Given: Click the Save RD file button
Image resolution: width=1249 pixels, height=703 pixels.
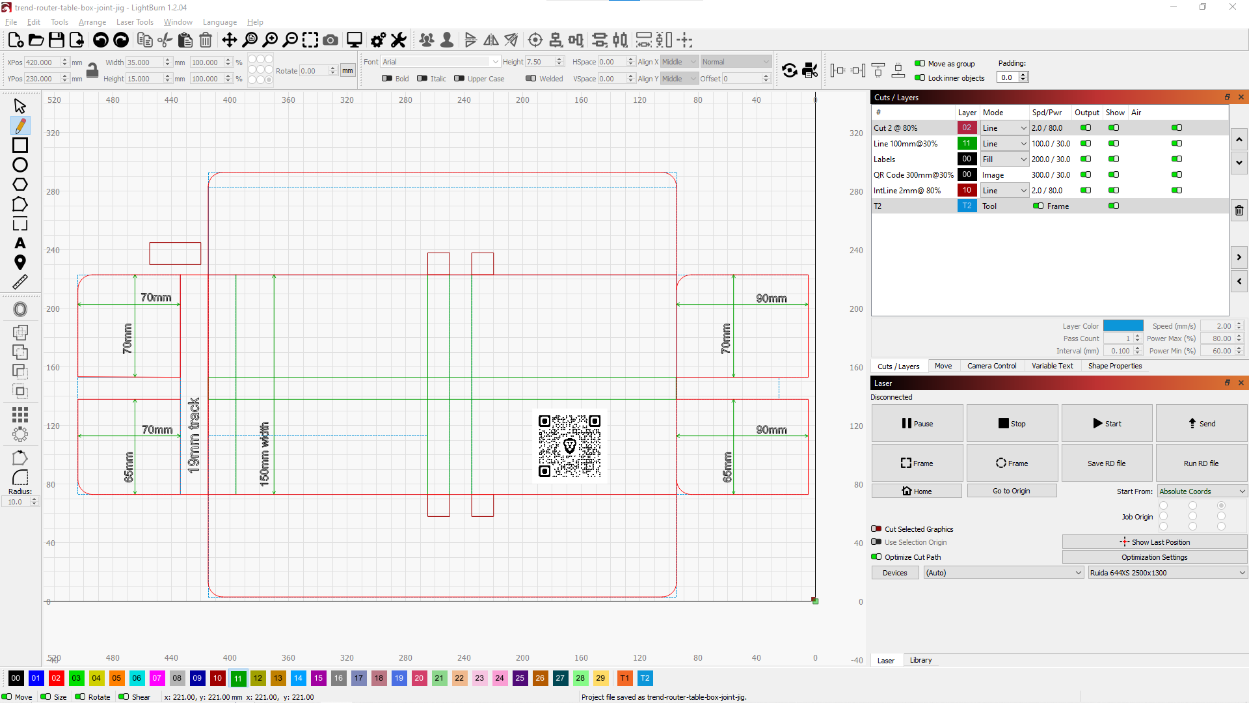Looking at the screenshot, I should point(1107,463).
